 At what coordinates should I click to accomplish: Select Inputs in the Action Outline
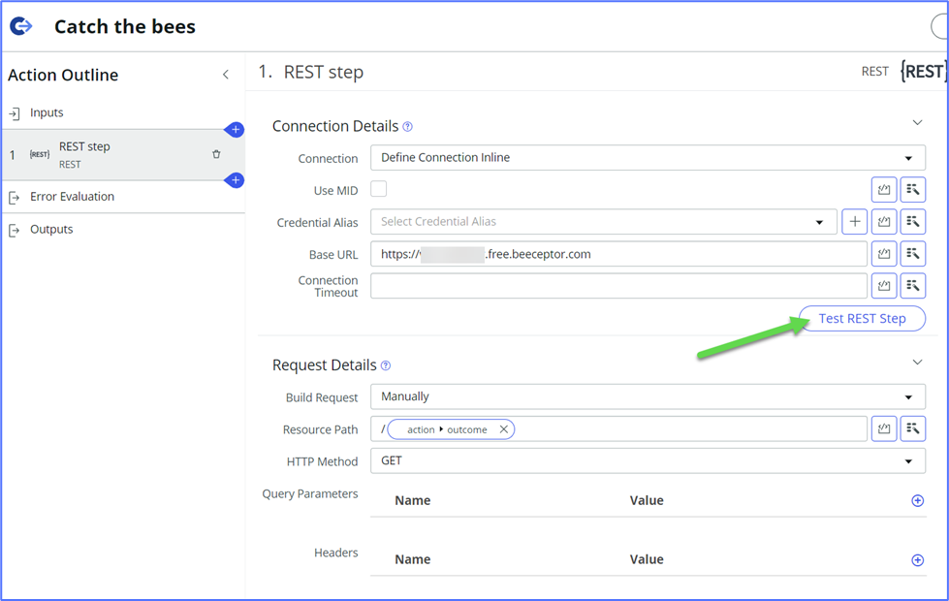pyautogui.click(x=45, y=112)
